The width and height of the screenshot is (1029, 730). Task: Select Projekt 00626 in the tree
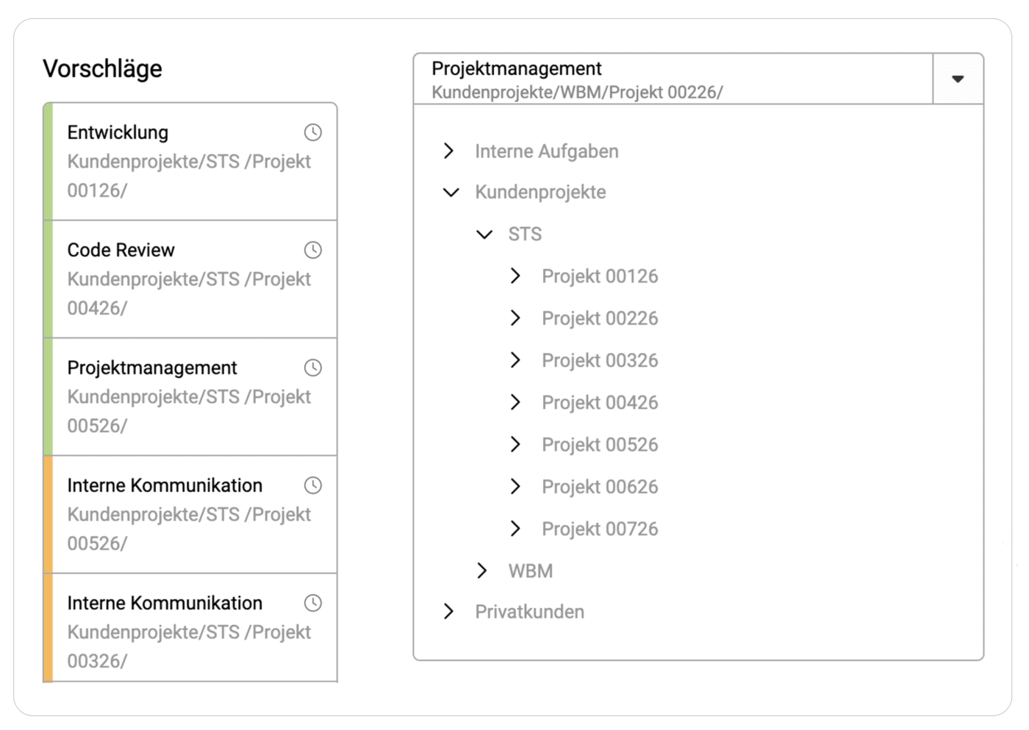600,487
